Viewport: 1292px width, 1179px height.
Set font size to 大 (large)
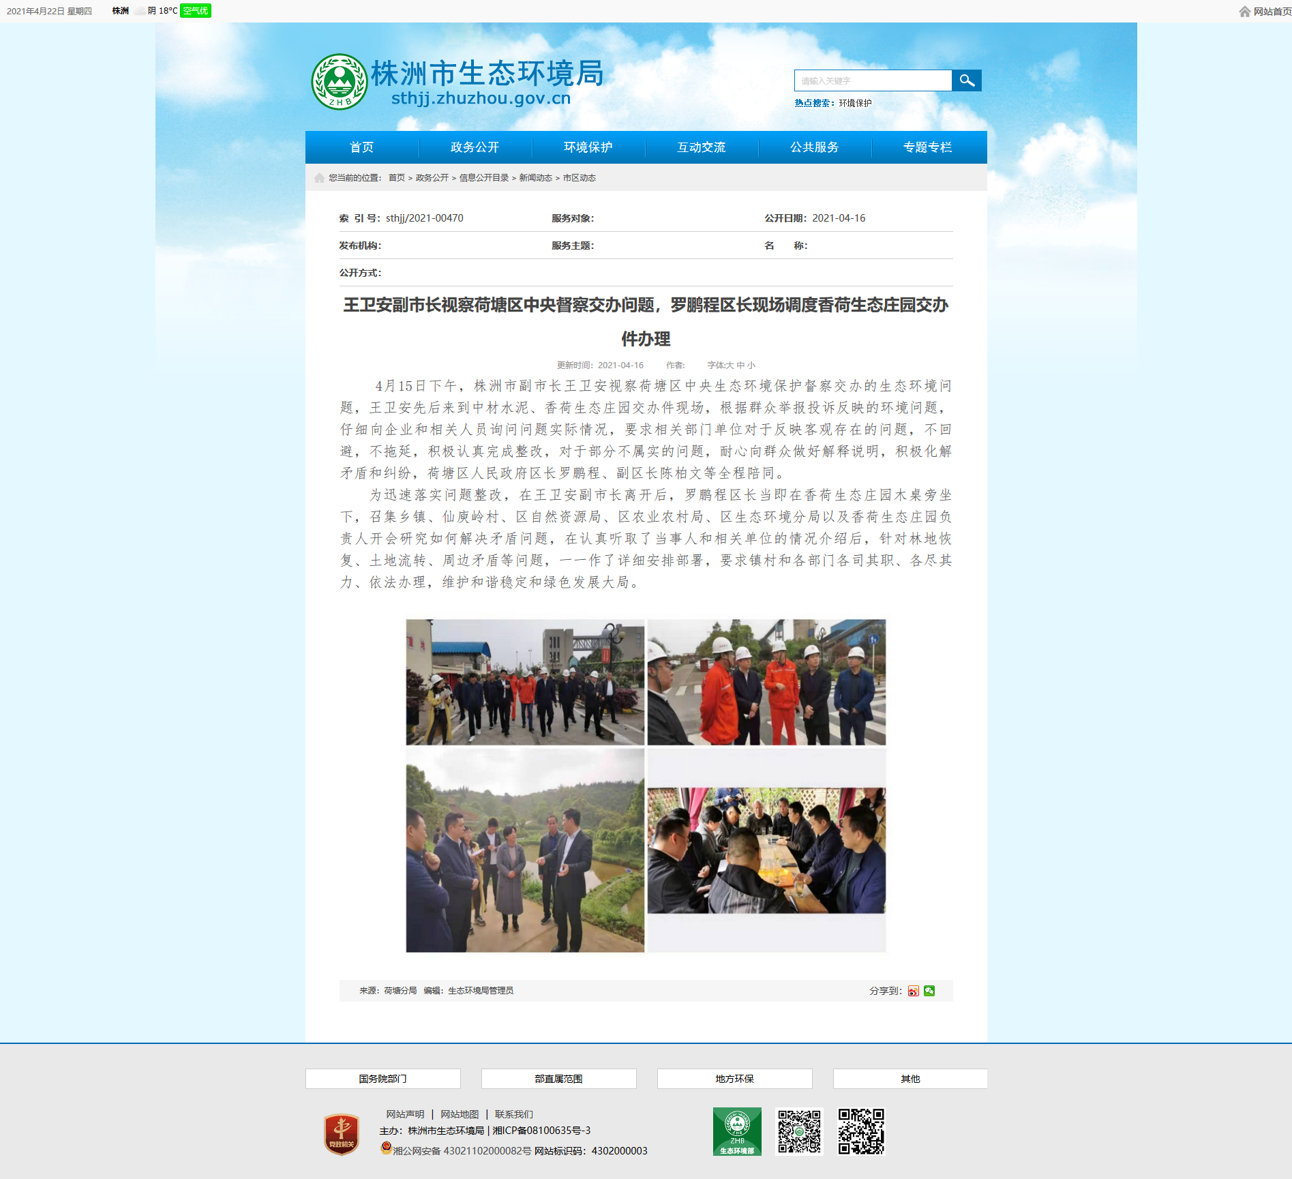click(731, 365)
